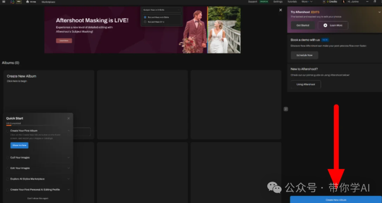382x203 pixels.
Task: Click the NEW badge beside Book a demo
Action: 325,40
